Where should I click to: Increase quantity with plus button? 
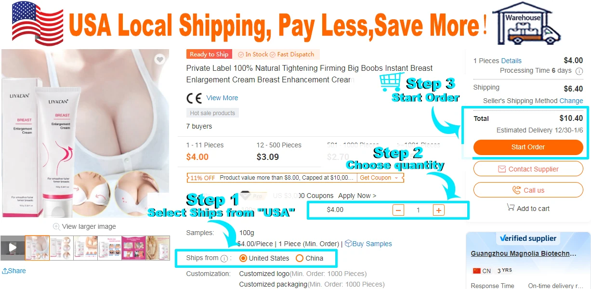pos(438,210)
